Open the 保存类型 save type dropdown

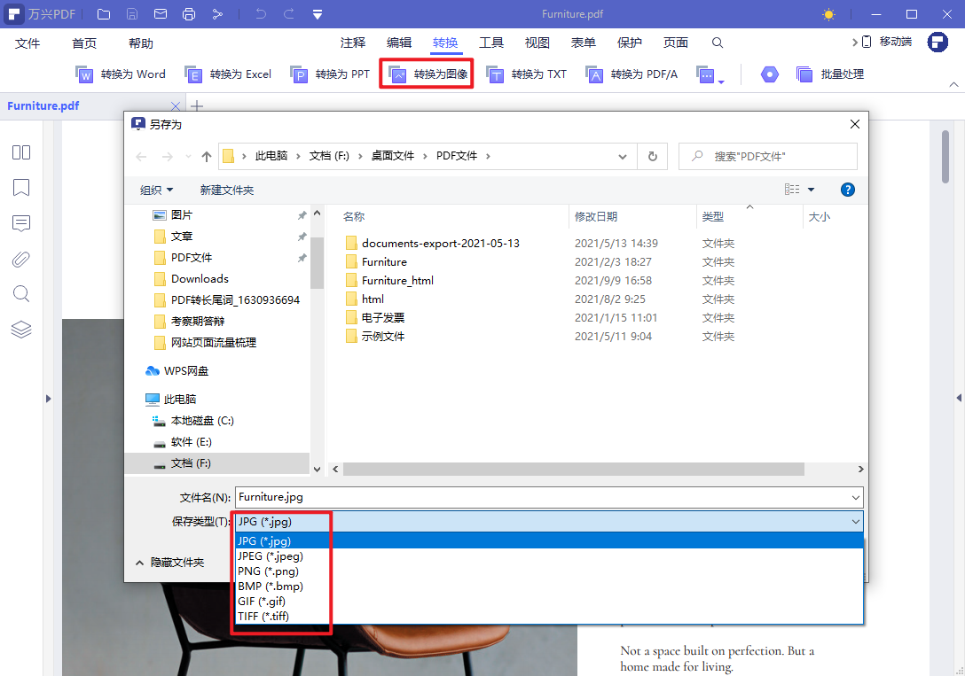[x=854, y=521]
